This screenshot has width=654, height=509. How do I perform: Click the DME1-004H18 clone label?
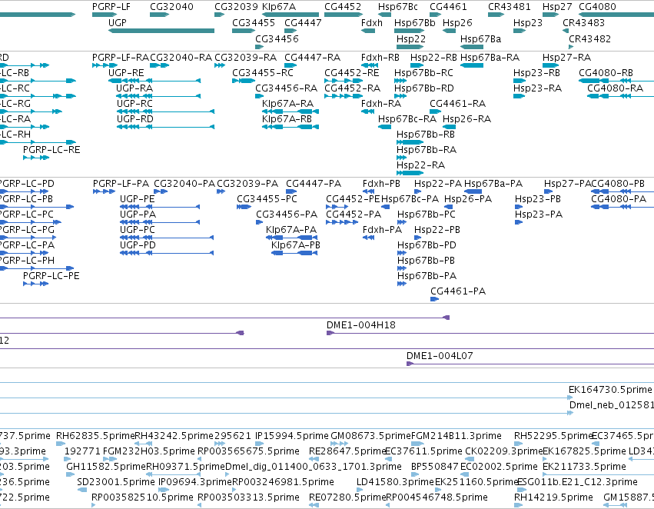pyautogui.click(x=360, y=325)
